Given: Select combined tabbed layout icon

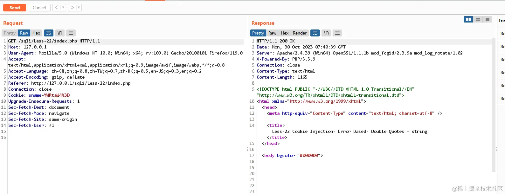Looking at the screenshot, I should pos(487,19).
